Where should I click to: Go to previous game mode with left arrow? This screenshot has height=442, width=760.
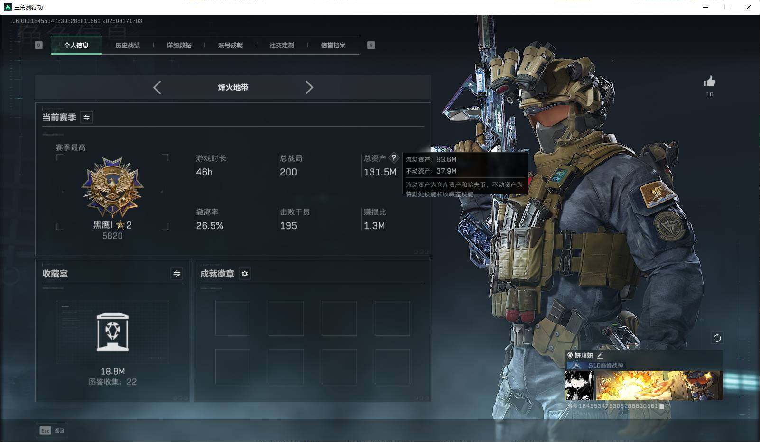158,87
